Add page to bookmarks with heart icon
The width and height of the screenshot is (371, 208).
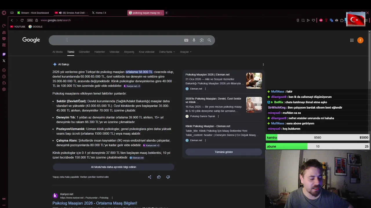point(313,20)
